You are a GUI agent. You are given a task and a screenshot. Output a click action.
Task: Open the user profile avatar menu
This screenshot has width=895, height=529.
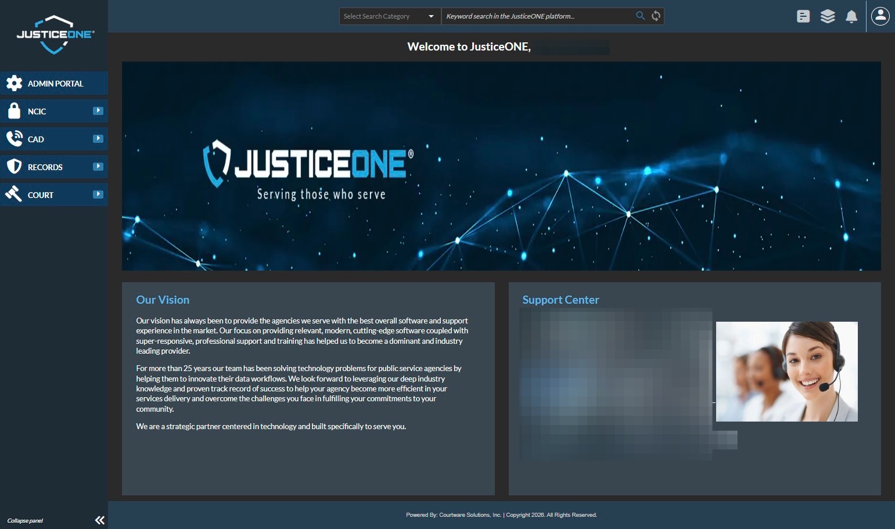click(x=880, y=16)
